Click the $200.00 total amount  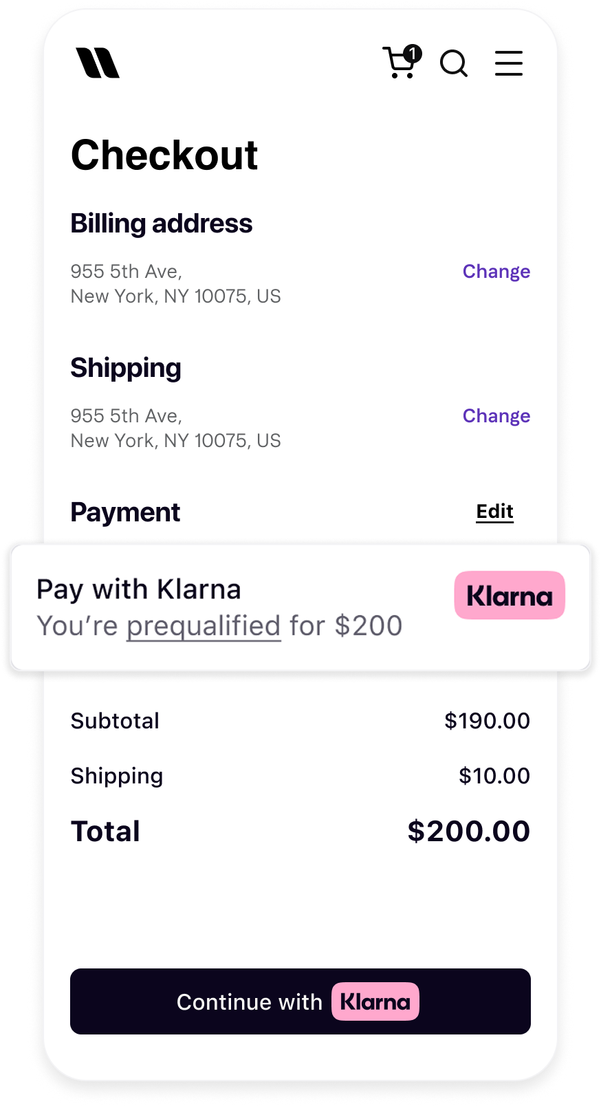pyautogui.click(x=468, y=831)
